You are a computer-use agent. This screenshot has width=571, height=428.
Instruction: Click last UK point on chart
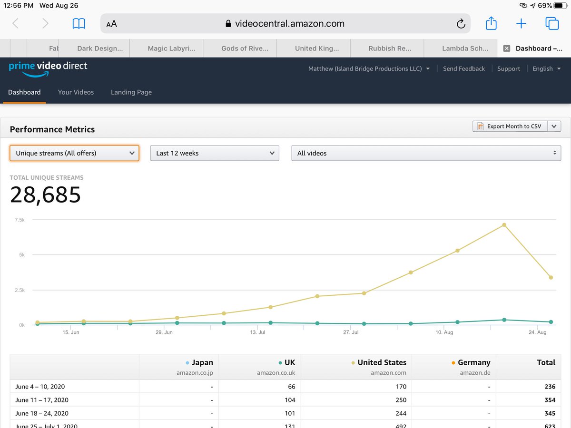click(551, 322)
